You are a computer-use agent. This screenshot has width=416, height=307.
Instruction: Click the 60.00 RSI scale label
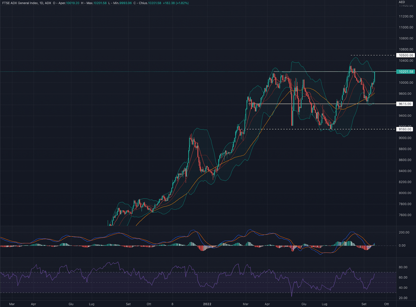point(403,278)
